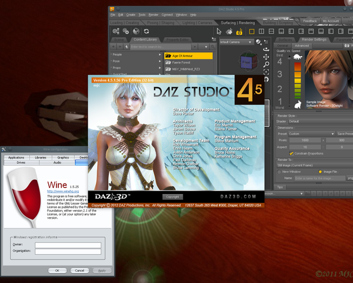353x283 pixels.
Task: Select the Image File radio button
Action: 320,172
